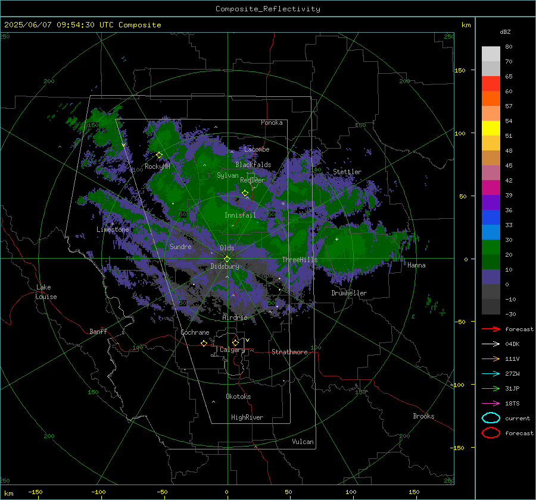
Task: Select the light gray 80-70 dBZ swatch
Action: click(491, 54)
